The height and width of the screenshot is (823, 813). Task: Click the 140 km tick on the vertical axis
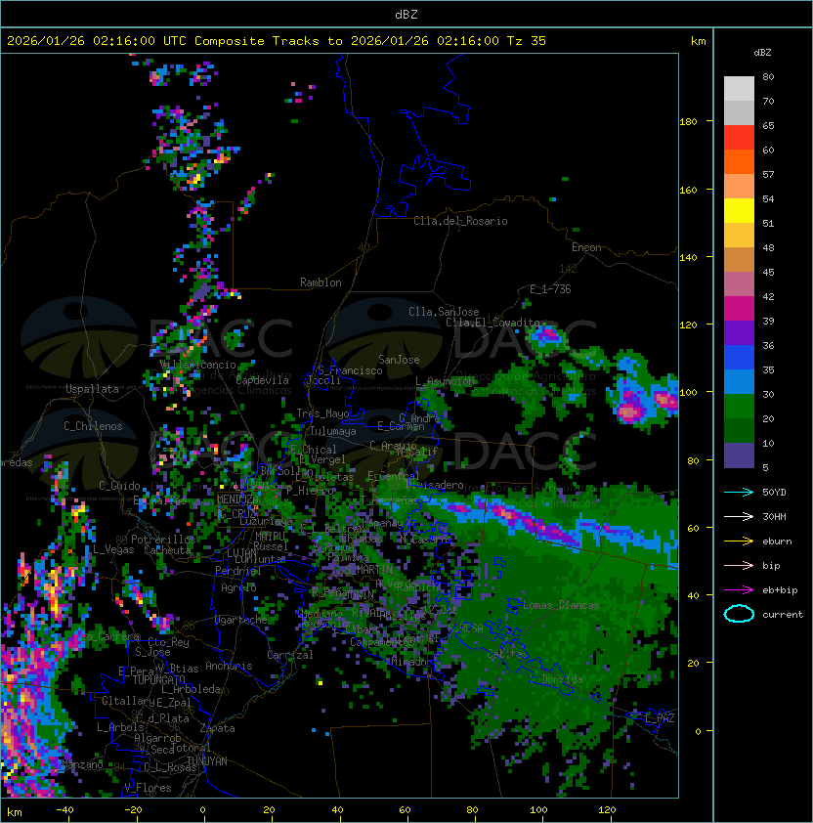coord(688,258)
